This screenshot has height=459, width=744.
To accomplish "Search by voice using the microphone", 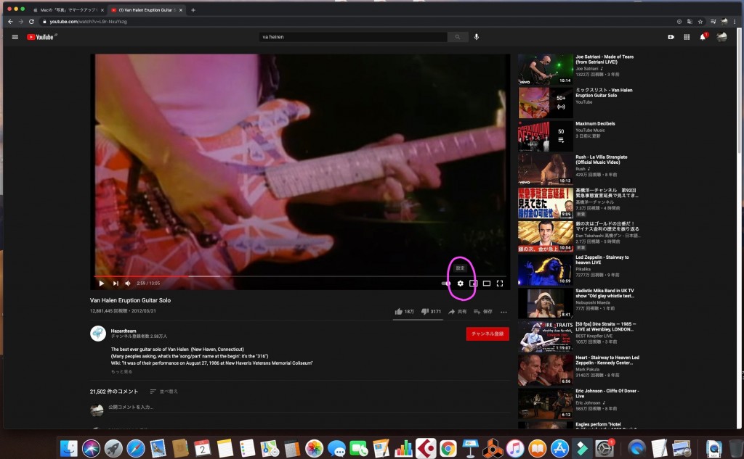I will coord(477,37).
